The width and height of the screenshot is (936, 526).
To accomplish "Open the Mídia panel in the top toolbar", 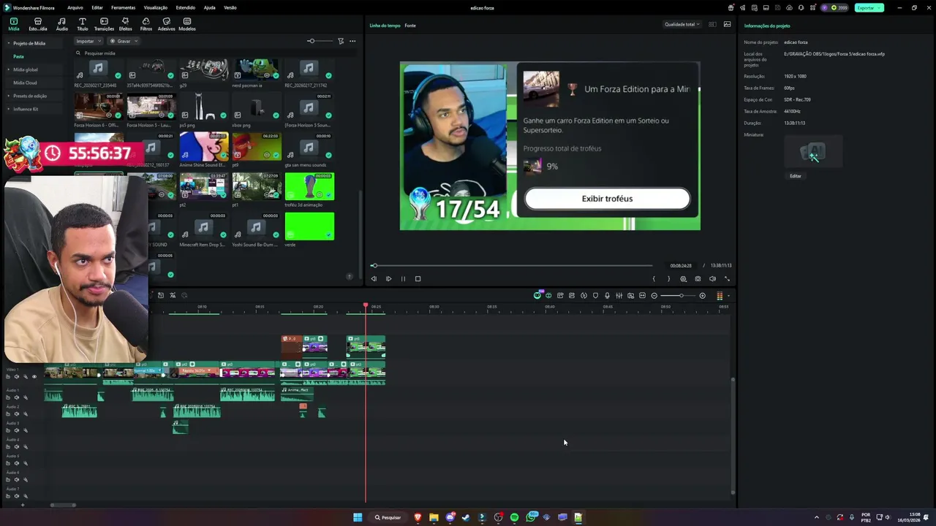I will tap(14, 24).
